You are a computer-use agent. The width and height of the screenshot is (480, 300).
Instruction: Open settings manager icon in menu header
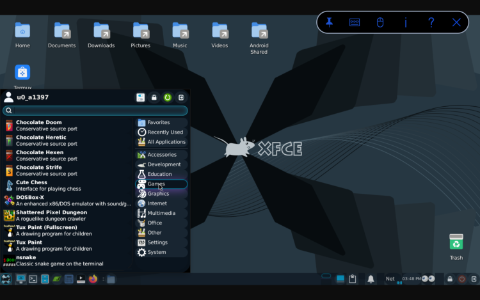click(x=141, y=98)
